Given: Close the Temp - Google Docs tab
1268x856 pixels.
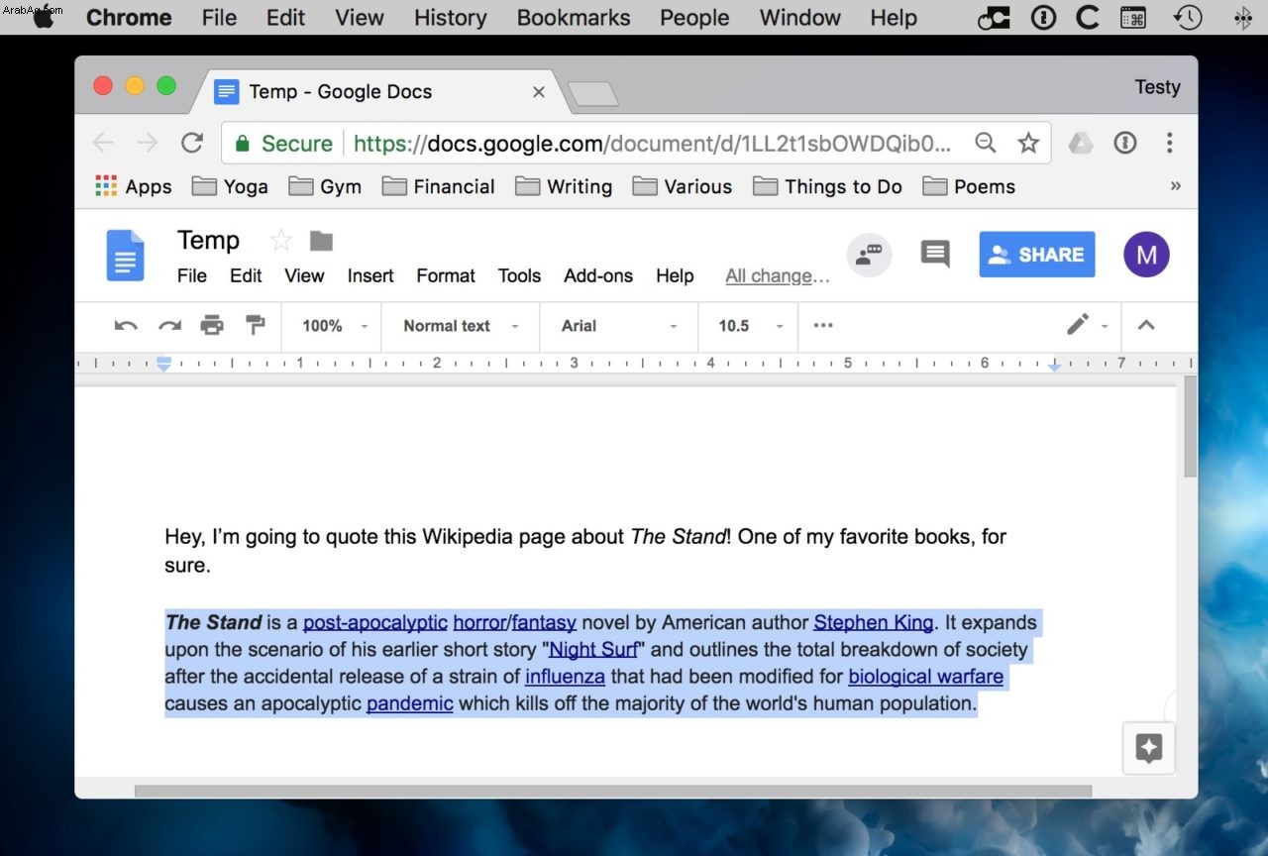Looking at the screenshot, I should pyautogui.click(x=539, y=92).
